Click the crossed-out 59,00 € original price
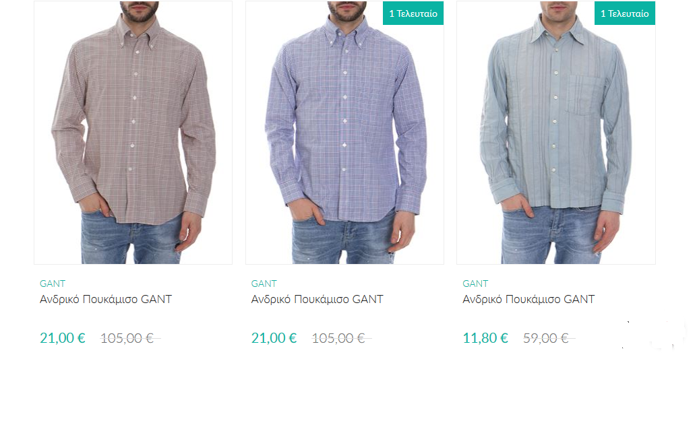Image resolution: width=695 pixels, height=429 pixels. (x=546, y=338)
